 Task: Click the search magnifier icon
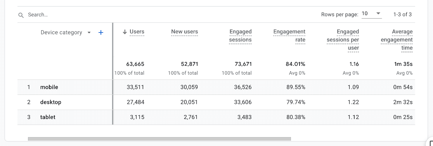click(21, 15)
